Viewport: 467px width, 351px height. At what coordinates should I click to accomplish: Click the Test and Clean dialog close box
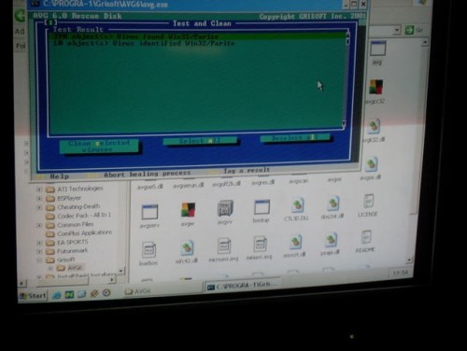[50, 22]
